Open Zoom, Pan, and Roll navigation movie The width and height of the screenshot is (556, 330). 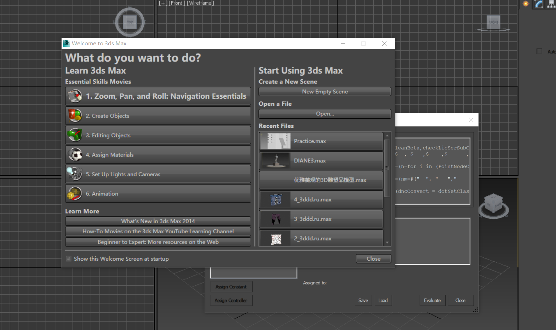(x=158, y=96)
